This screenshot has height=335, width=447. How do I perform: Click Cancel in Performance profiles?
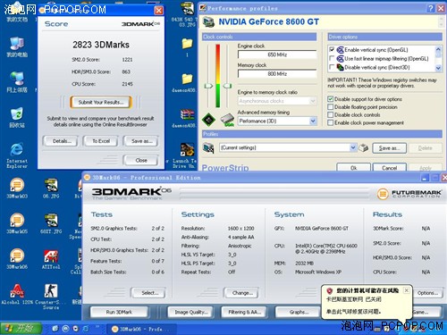(389, 168)
